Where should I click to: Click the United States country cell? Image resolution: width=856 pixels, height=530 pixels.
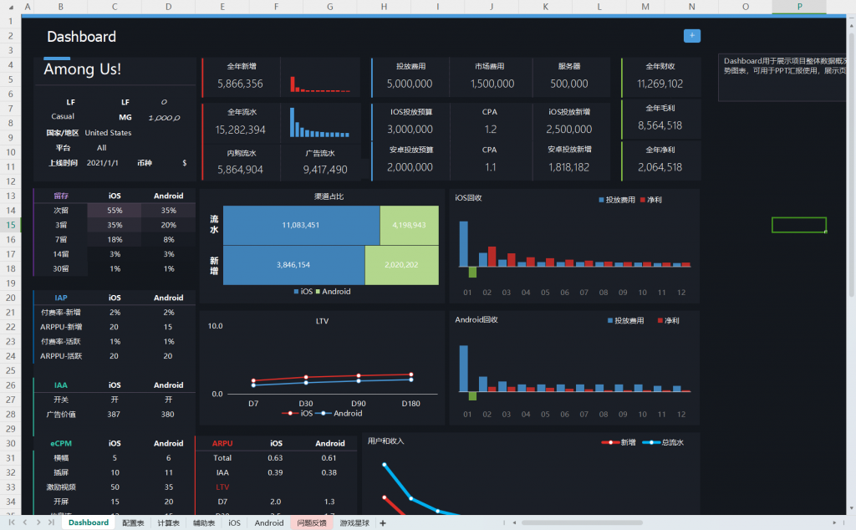108,133
